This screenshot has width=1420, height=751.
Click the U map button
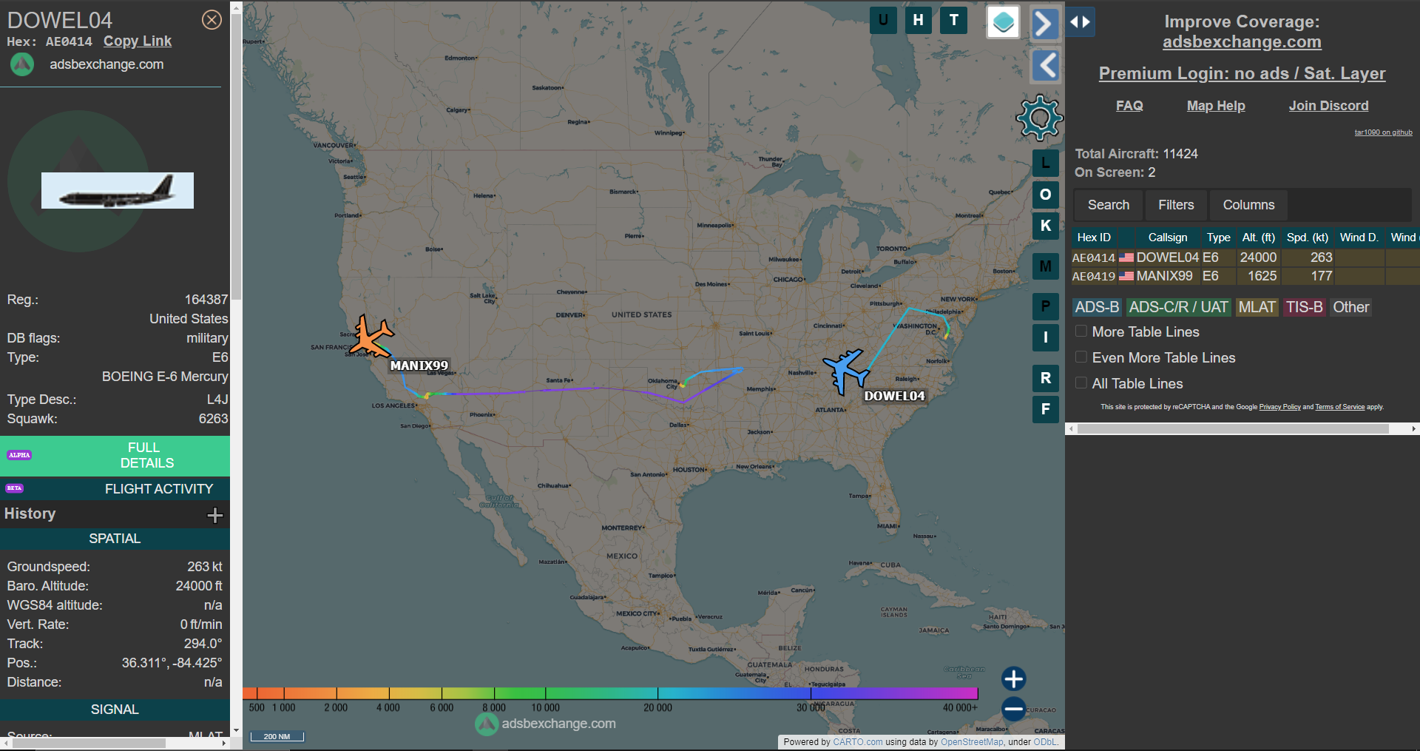point(883,20)
